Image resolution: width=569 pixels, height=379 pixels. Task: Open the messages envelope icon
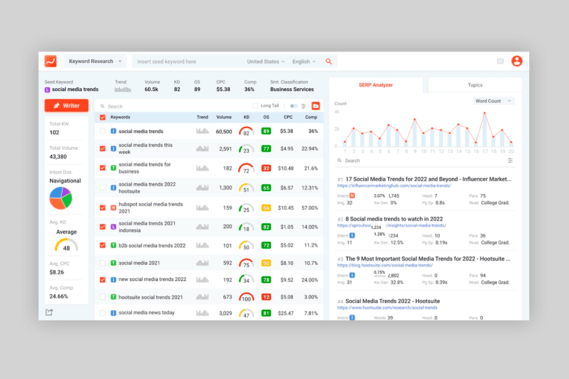[x=500, y=61]
